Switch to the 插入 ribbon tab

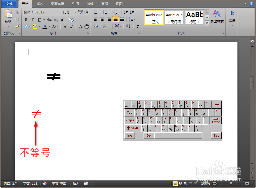39,4
